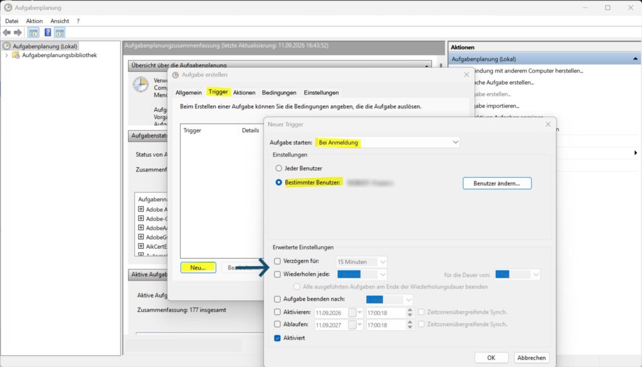Image resolution: width=642 pixels, height=367 pixels.
Task: Click the Aktivieren time field 17:00:18
Action: (386, 313)
